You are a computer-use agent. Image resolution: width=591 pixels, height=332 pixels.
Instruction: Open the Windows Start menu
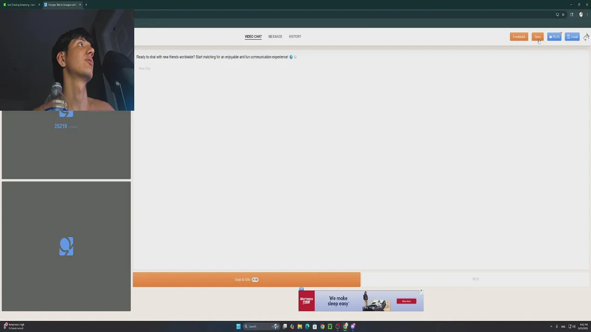point(239,326)
